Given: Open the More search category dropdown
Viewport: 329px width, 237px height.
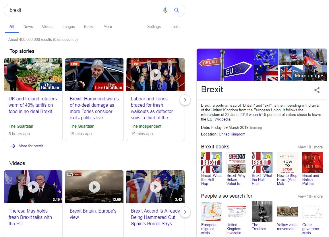Looking at the screenshot, I should point(108,26).
